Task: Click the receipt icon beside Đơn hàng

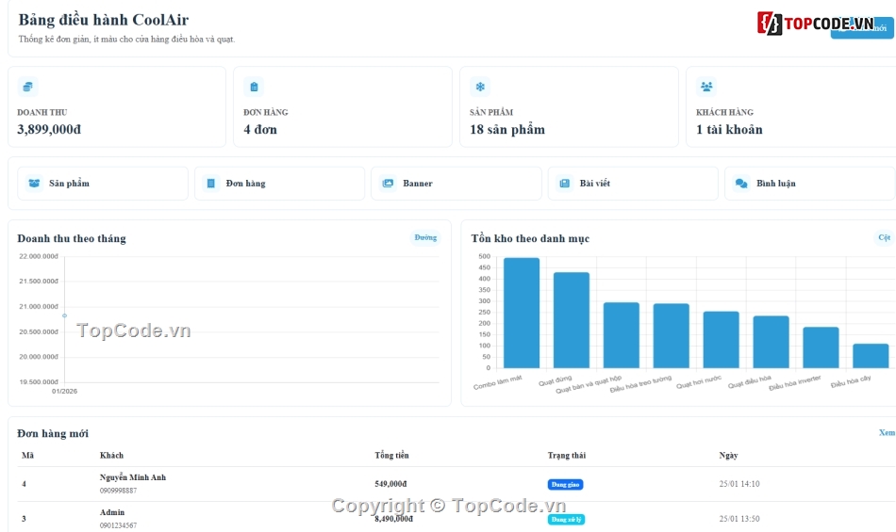Action: tap(211, 183)
